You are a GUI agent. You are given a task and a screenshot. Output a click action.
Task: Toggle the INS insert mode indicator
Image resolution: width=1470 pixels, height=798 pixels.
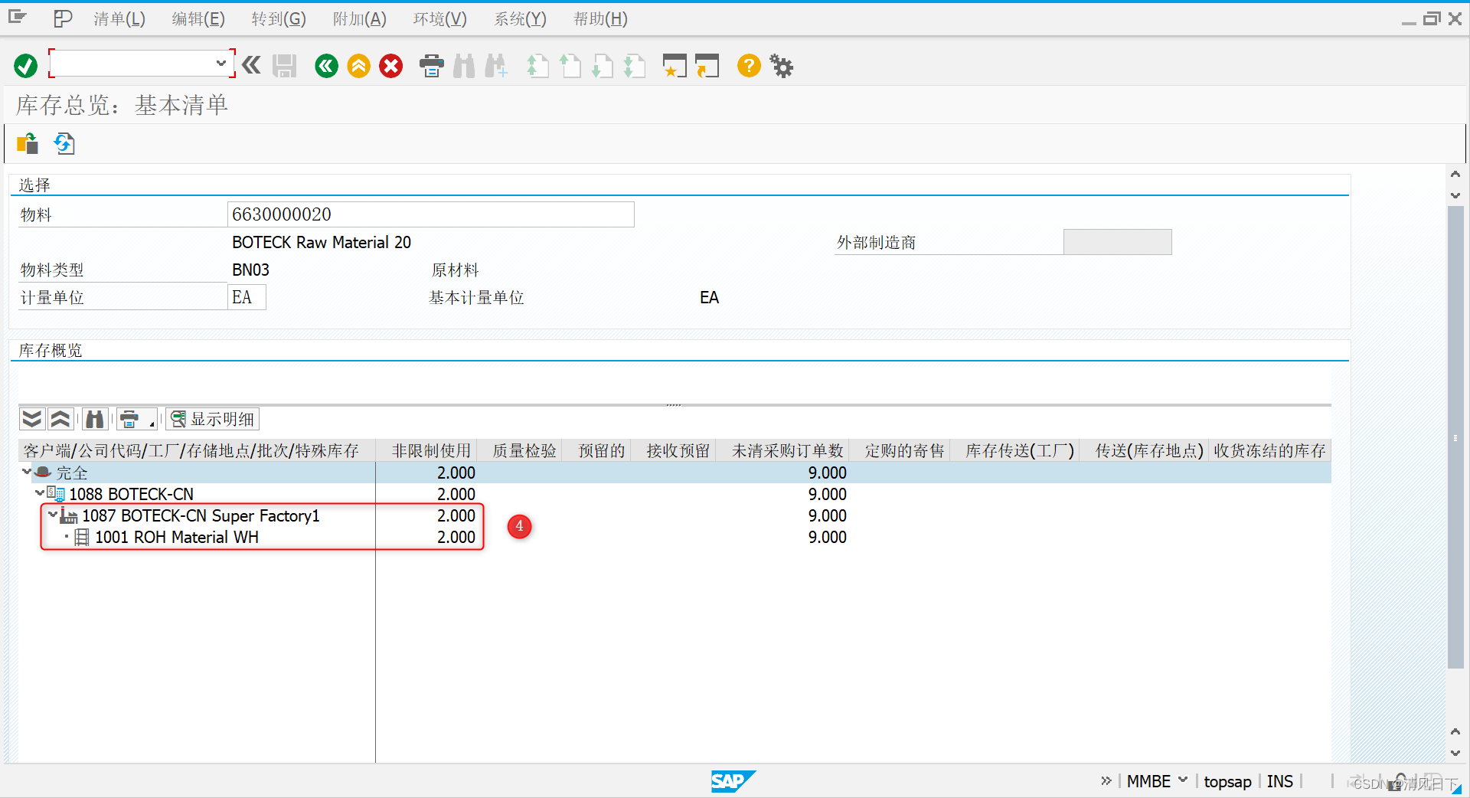pyautogui.click(x=1280, y=781)
